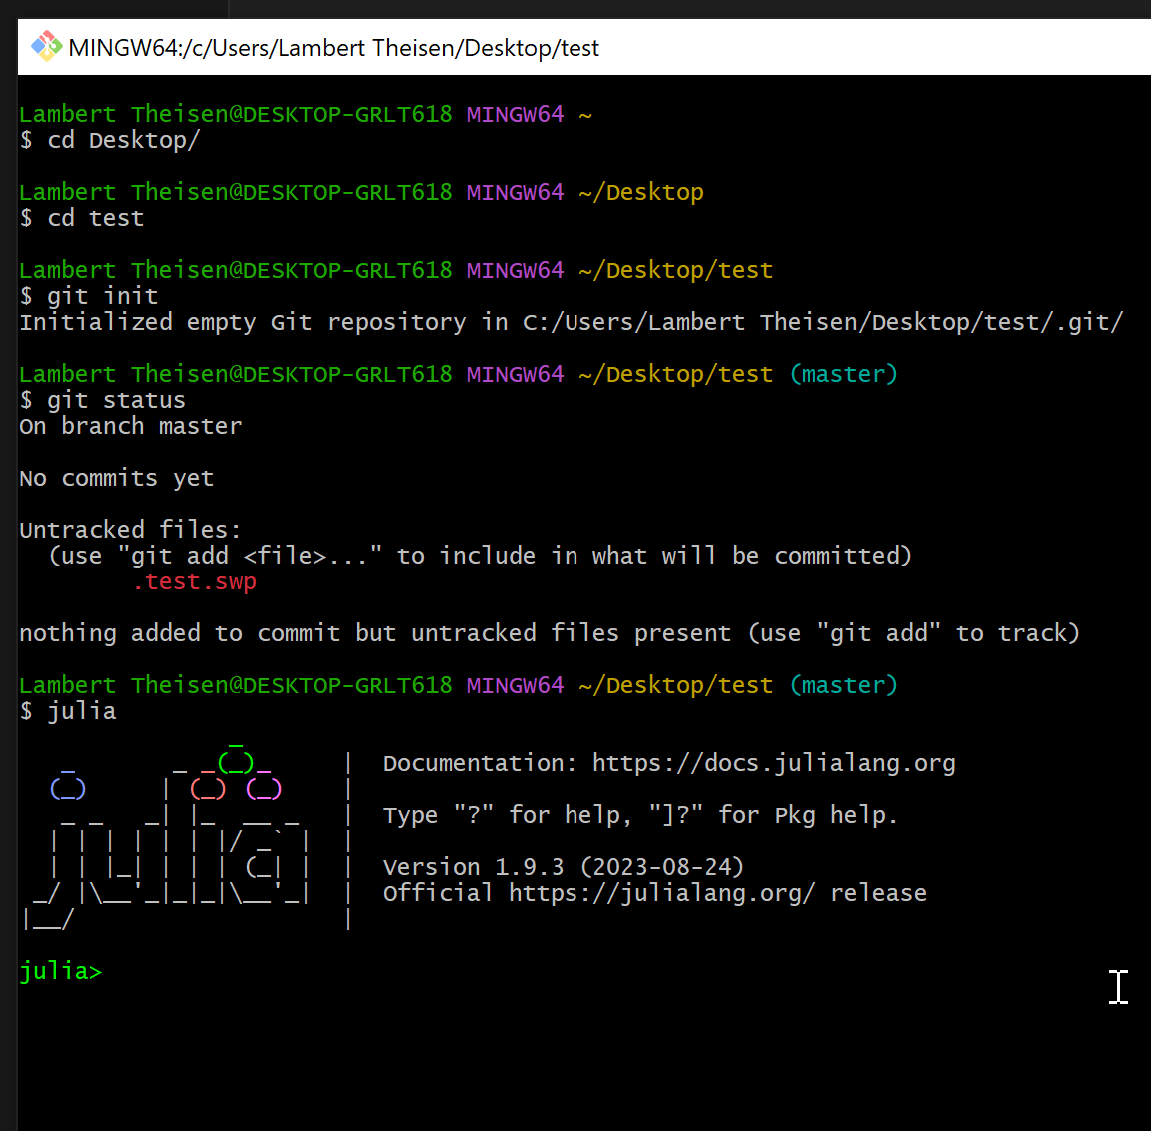Open the julialang.org release link
Screen dimensions: 1151x1131
(661, 893)
